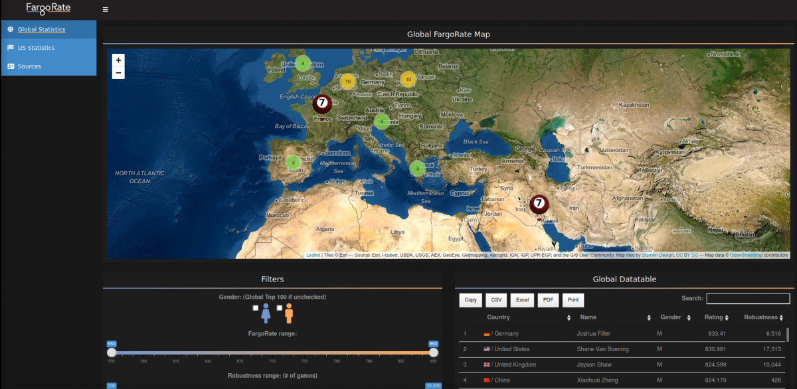Enable the male gender filter checkbox
Image resolution: width=797 pixels, height=389 pixels.
(280, 308)
